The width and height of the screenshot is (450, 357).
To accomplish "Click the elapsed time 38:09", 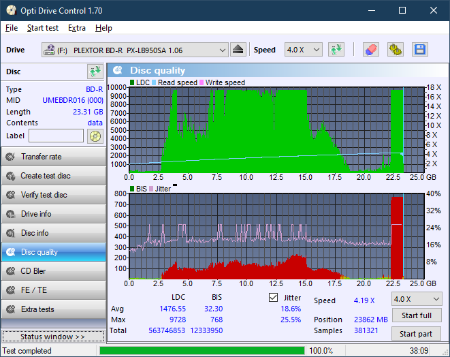I will (419, 351).
